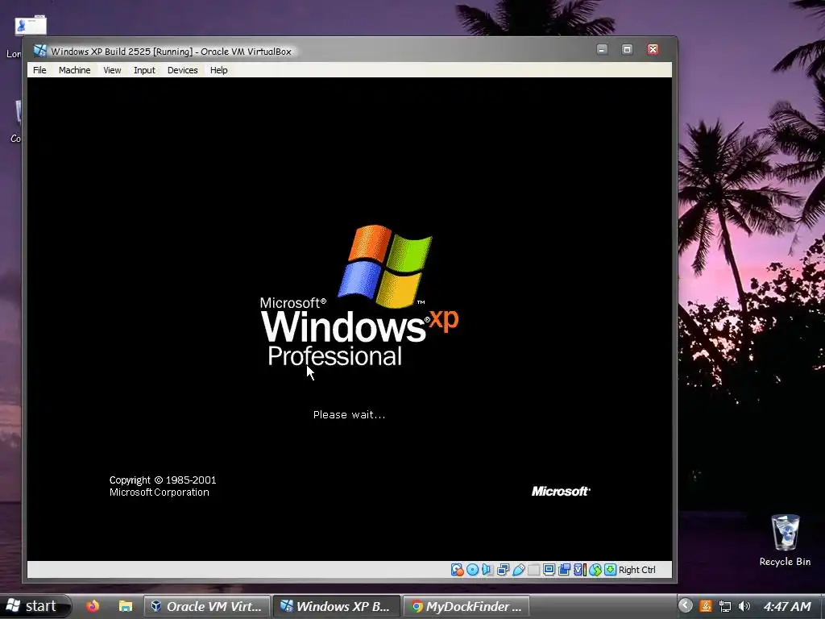
Task: Minimize the Windows XP Build 2525 VM window
Action: [603, 49]
